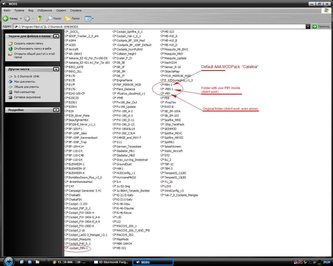Select the WindConfig_v3 folder name
333x266 pixels.
[174, 191]
